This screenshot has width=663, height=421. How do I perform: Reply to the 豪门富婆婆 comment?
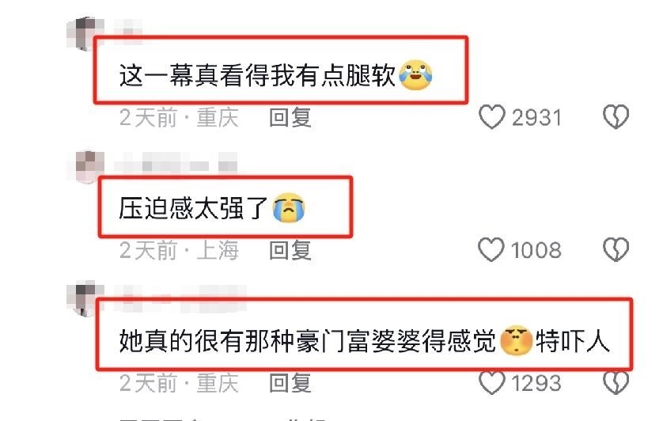290,383
